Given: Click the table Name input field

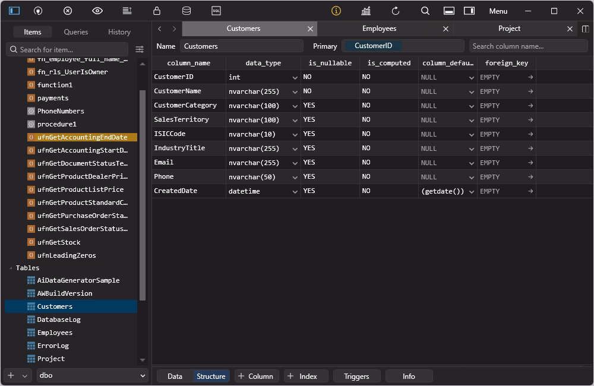Looking at the screenshot, I should [242, 46].
